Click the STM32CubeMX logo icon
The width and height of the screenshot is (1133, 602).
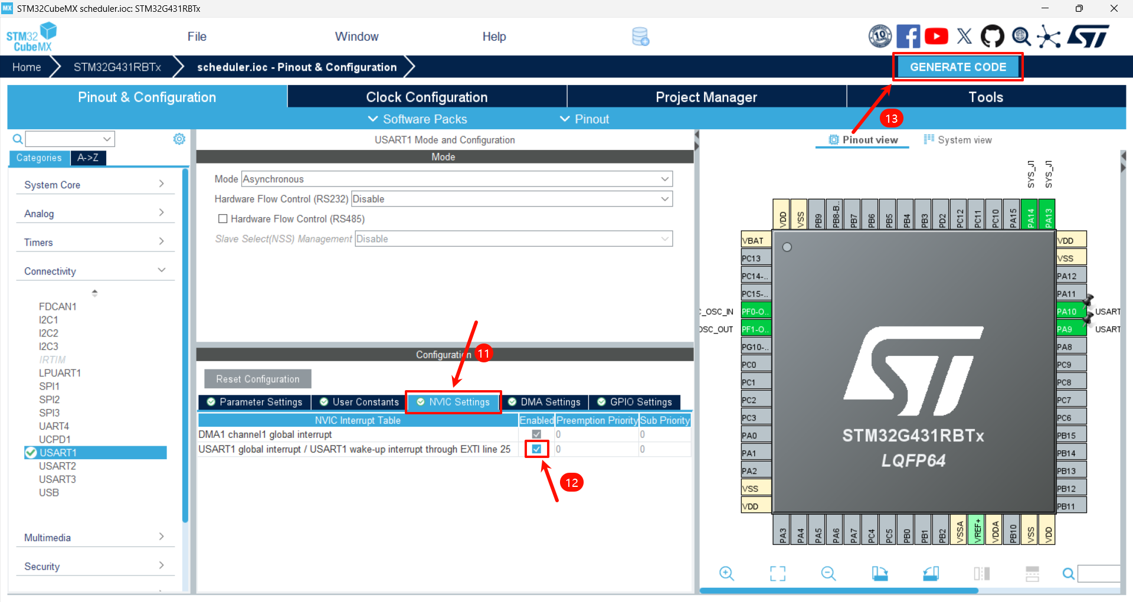pos(32,37)
